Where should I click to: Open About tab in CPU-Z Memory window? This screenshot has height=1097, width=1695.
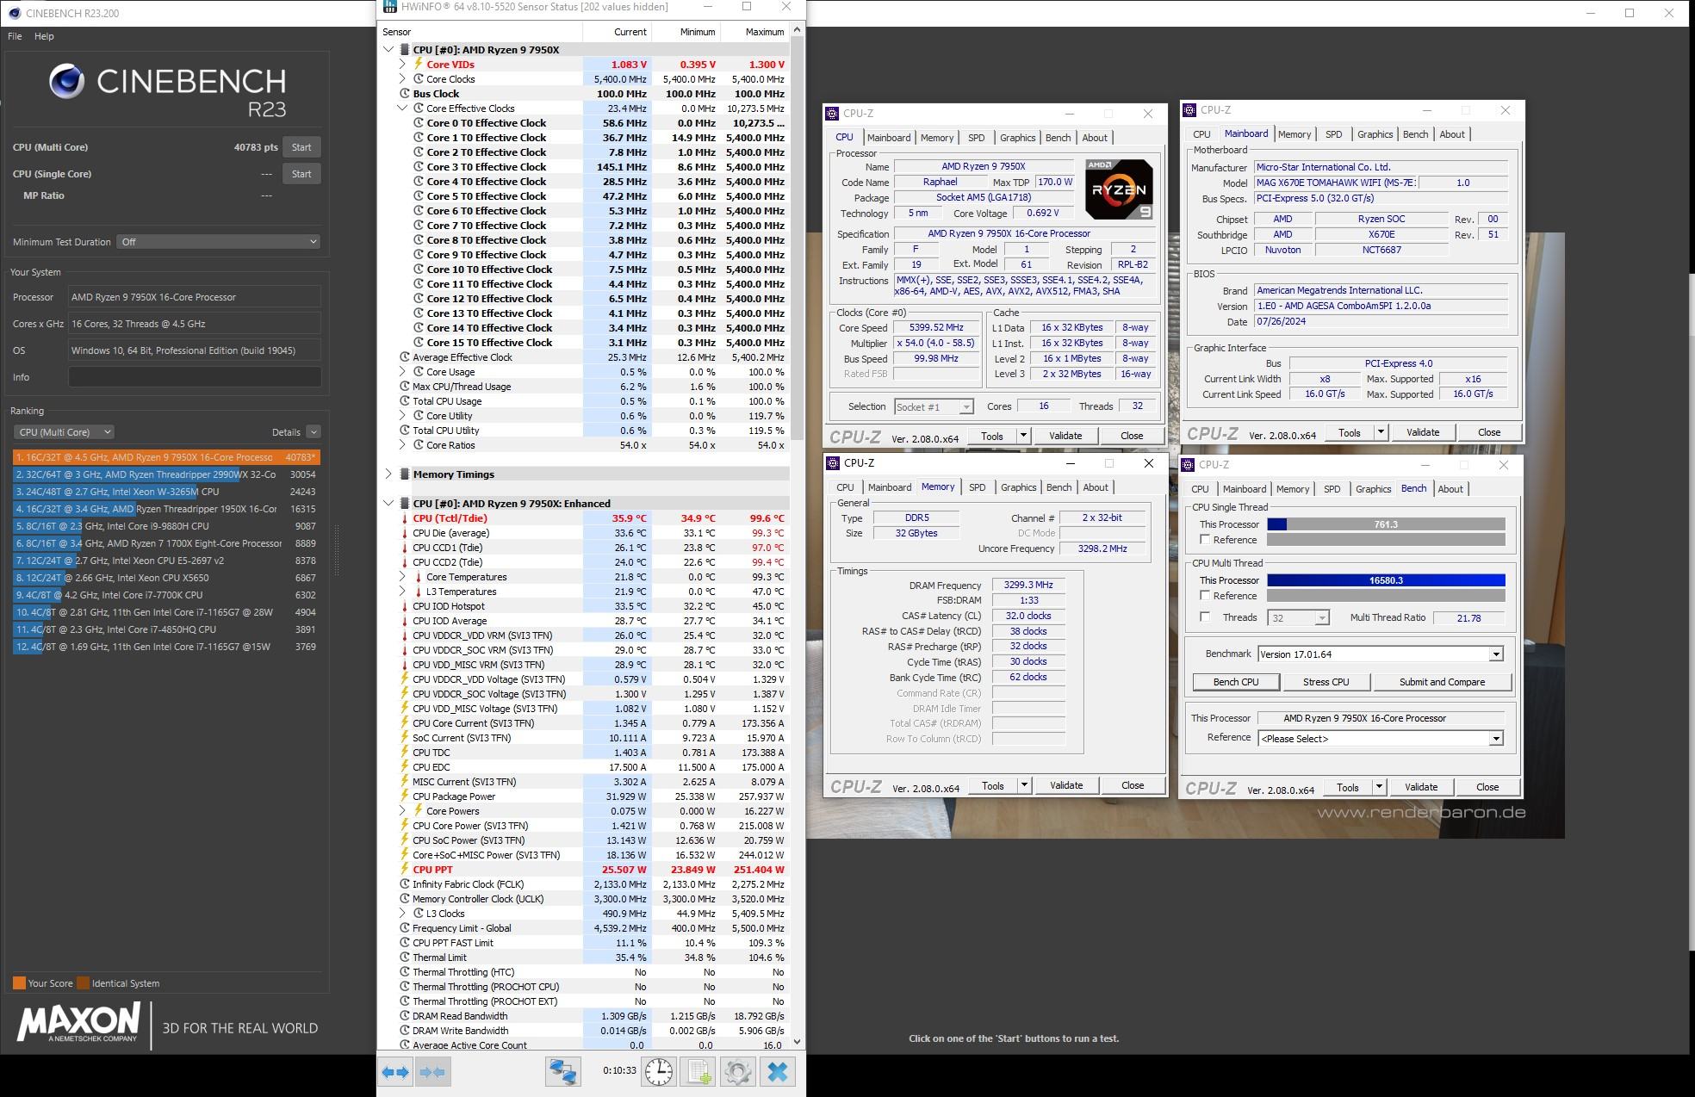tap(1096, 487)
